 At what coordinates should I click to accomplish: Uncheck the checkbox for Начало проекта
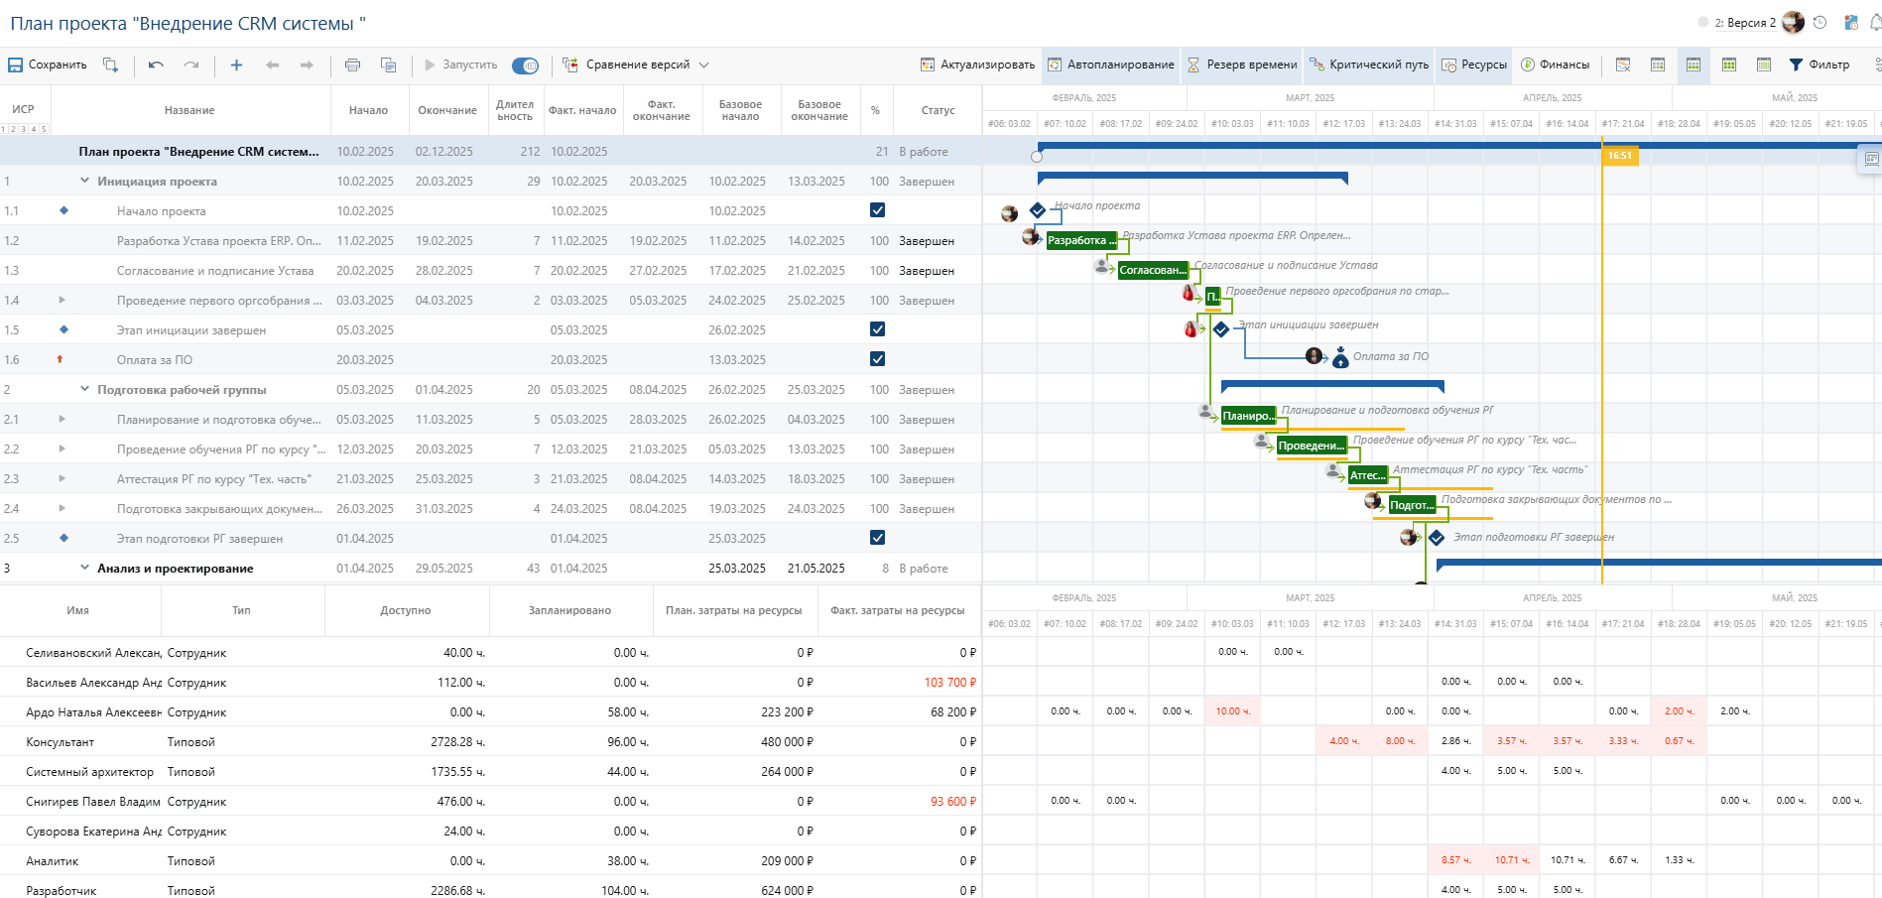(x=877, y=210)
